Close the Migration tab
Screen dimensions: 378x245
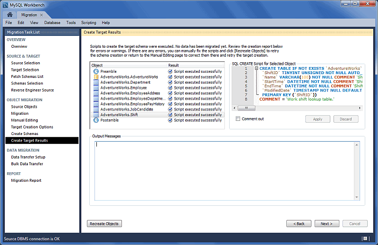(x=41, y=15)
